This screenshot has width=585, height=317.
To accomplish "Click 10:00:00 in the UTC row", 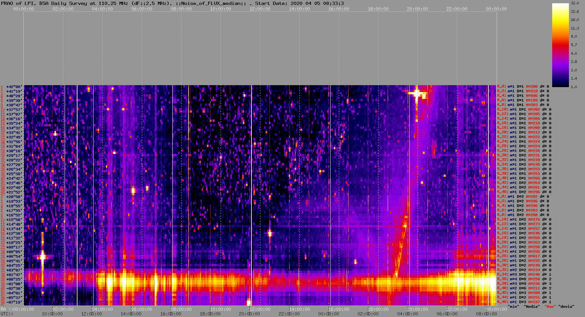I will pos(52,314).
